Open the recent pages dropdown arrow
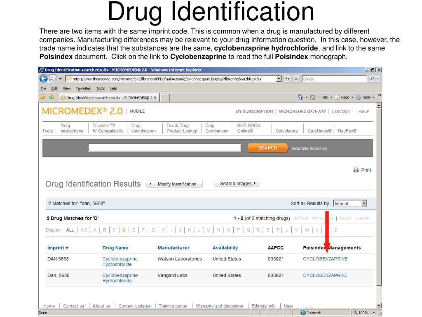Image resolution: width=422 pixels, height=317 pixels. click(60, 79)
